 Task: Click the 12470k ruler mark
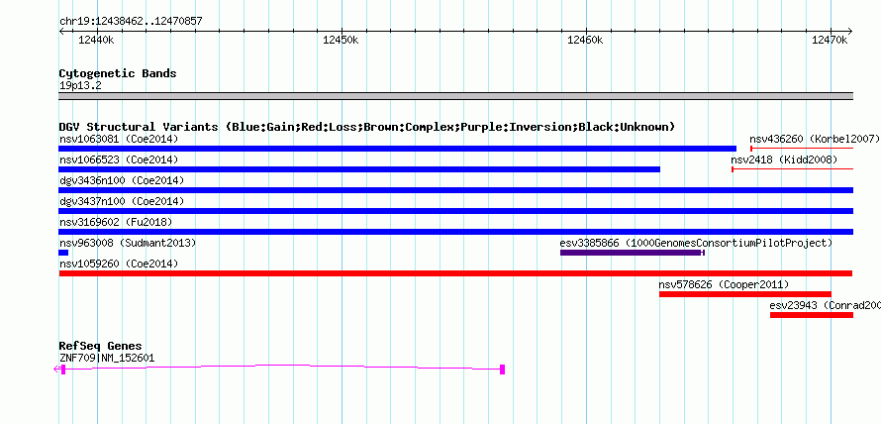coord(830,40)
